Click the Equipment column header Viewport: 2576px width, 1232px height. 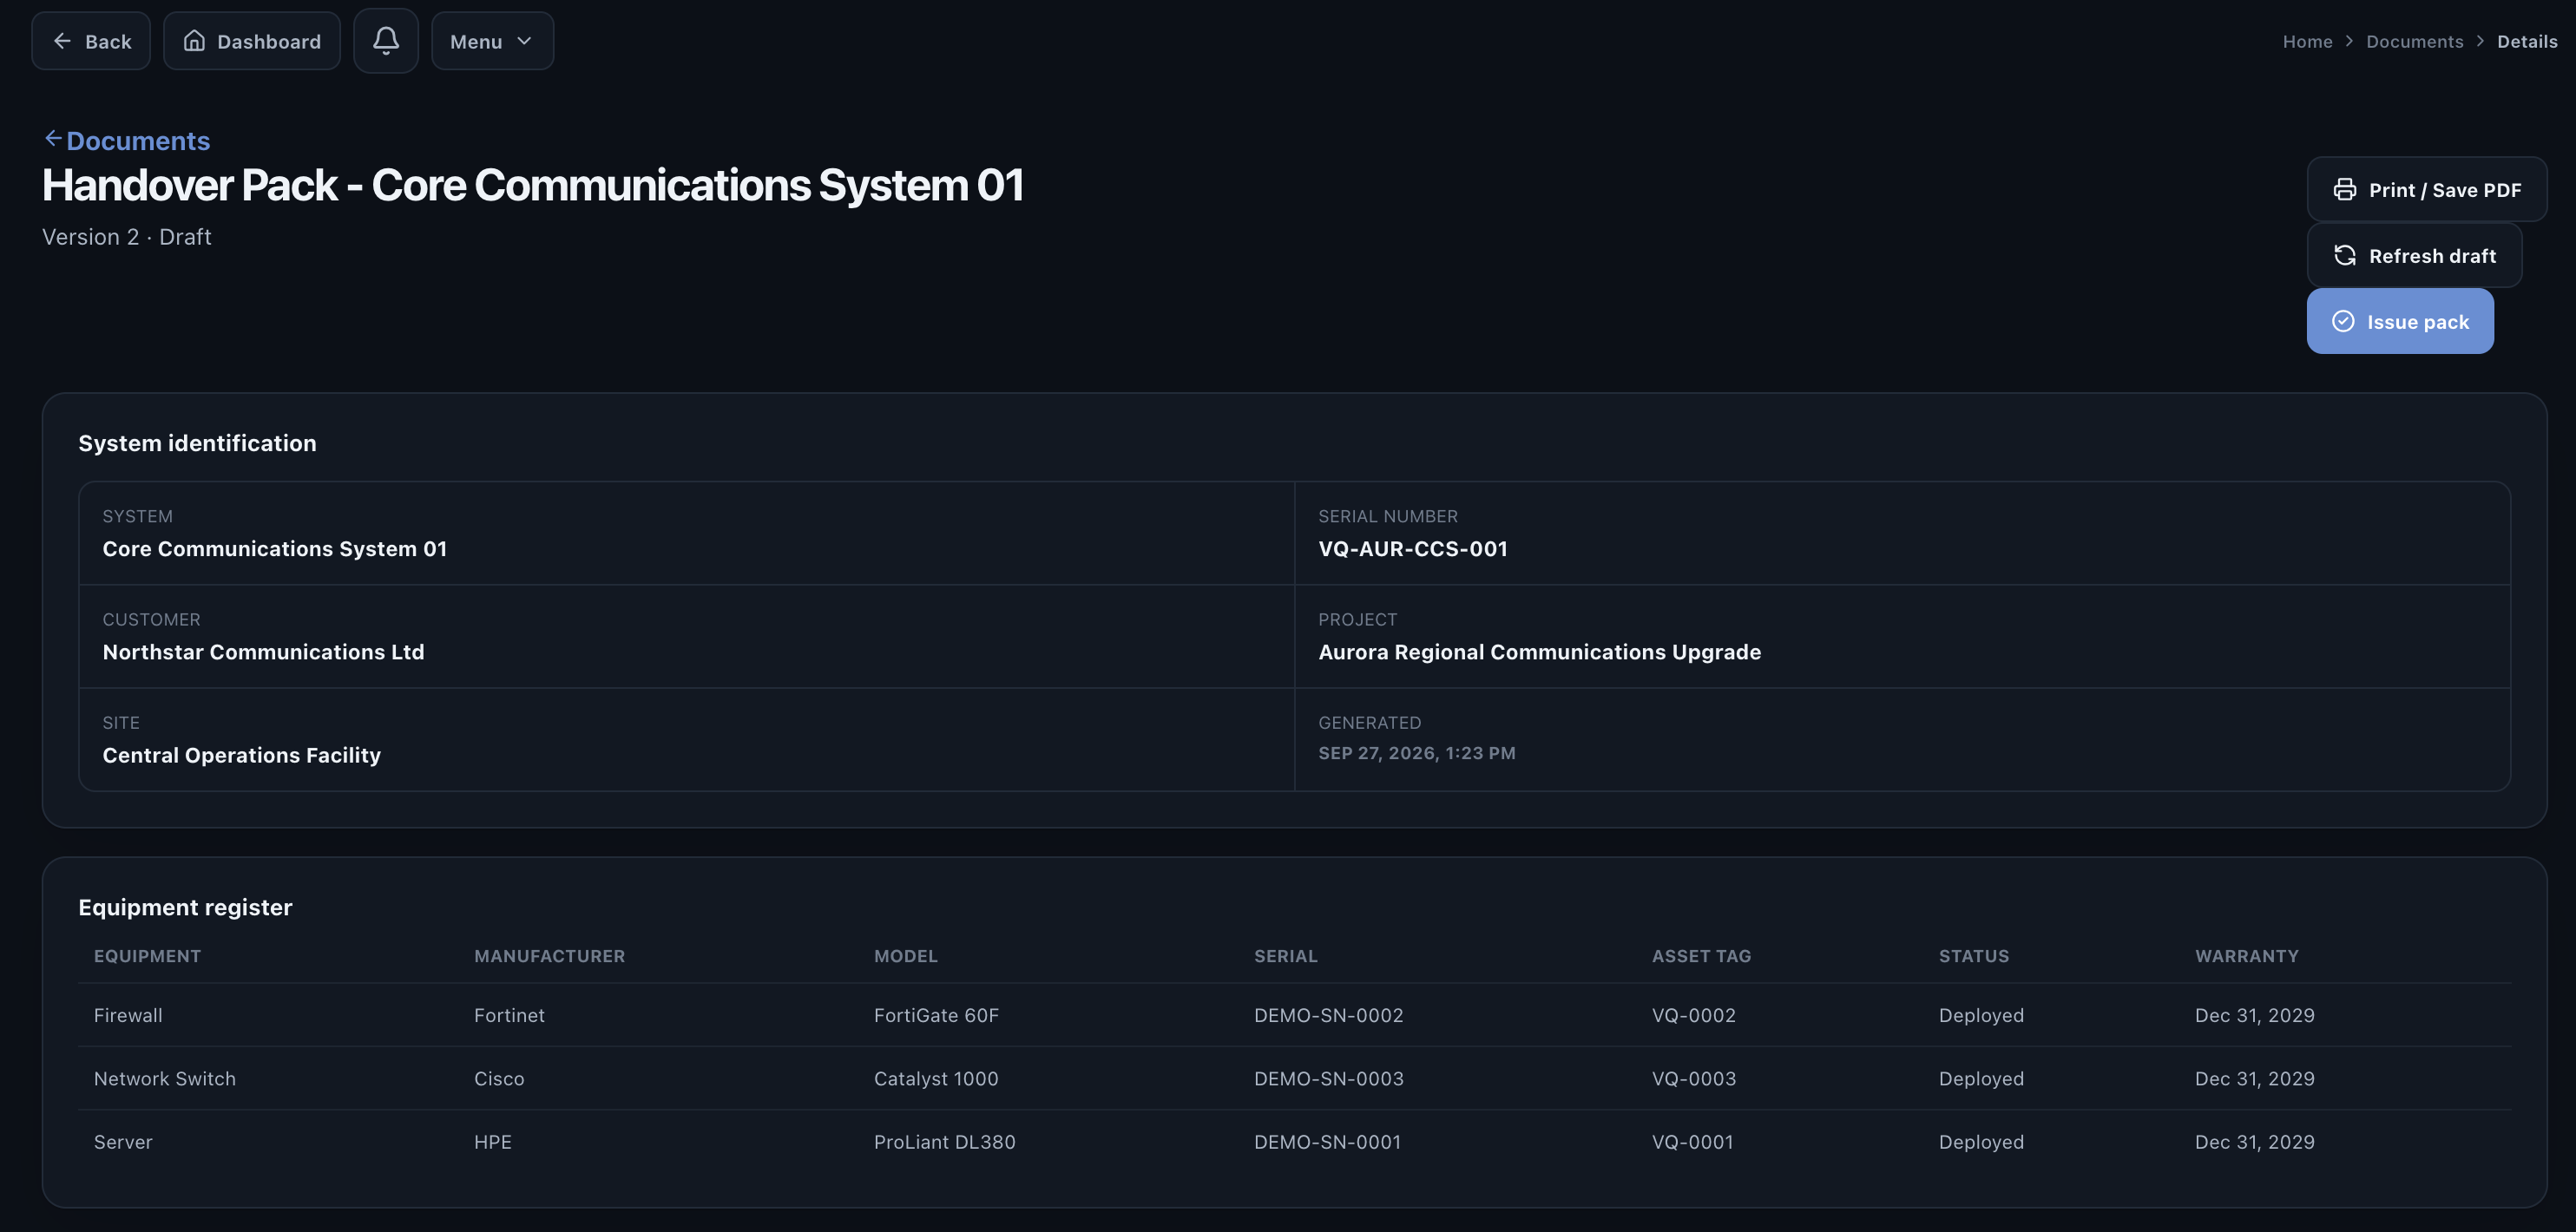[x=147, y=956]
